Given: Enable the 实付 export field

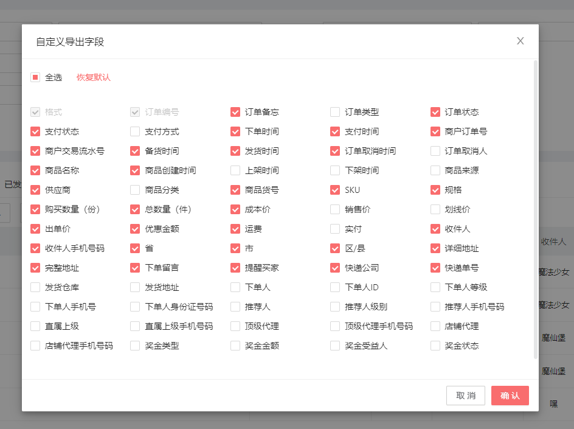Looking at the screenshot, I should [x=335, y=229].
